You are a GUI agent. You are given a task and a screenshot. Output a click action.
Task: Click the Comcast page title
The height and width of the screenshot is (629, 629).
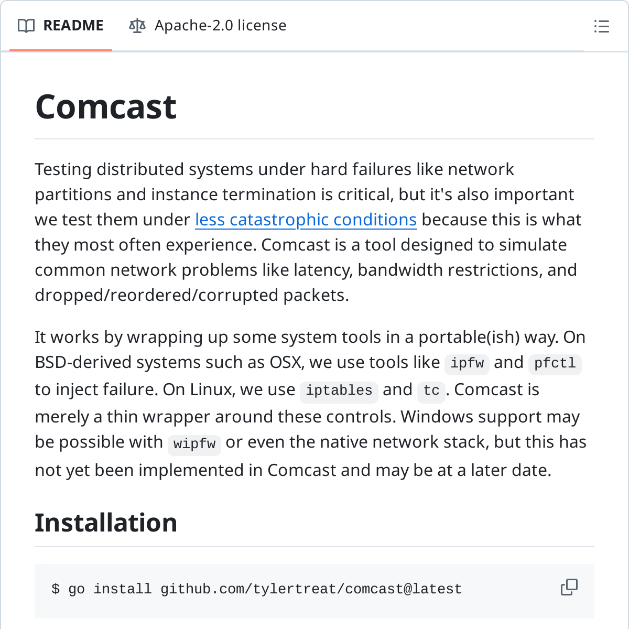[x=105, y=106]
